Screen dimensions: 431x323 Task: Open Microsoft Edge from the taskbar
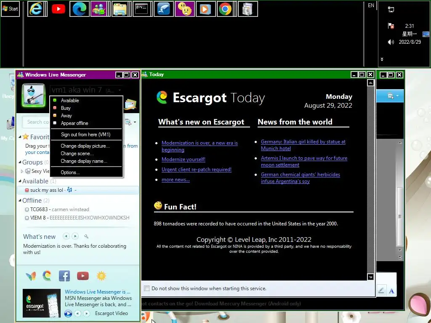(80, 9)
